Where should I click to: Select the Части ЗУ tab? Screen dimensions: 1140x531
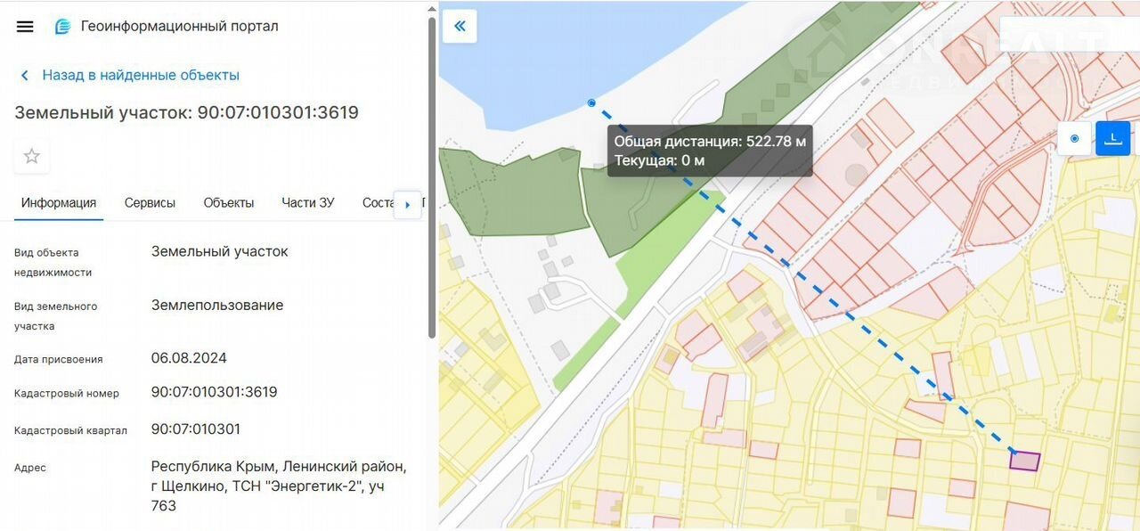[x=308, y=203]
